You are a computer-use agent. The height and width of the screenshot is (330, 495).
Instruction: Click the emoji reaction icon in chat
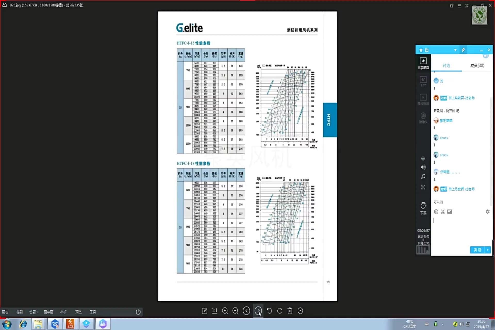436,211
